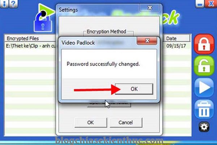217x145 pixels.
Task: Click the info icon at top-left
Action: click(4, 4)
